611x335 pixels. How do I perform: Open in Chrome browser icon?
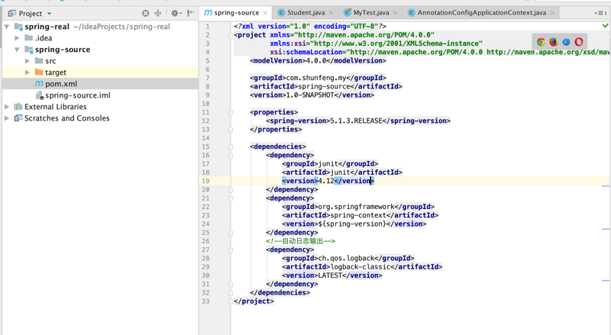coord(541,42)
